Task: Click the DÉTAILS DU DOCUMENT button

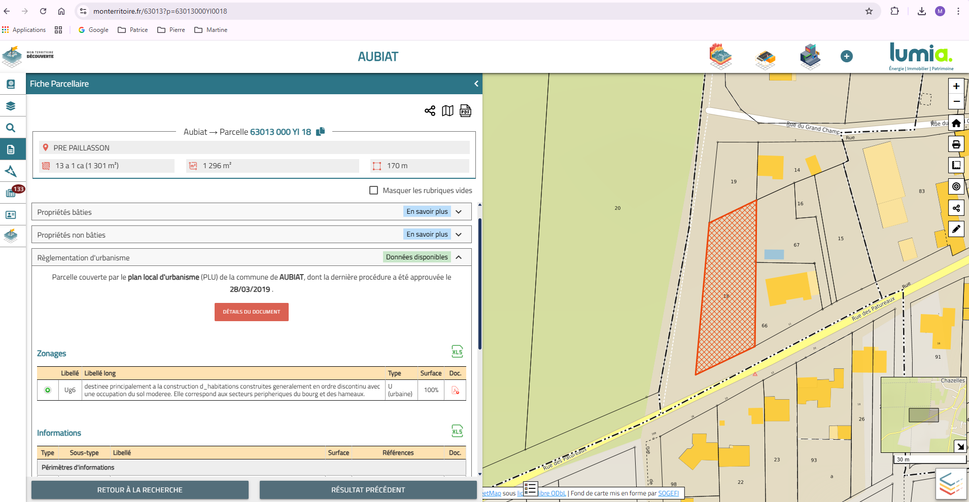Action: tap(252, 312)
